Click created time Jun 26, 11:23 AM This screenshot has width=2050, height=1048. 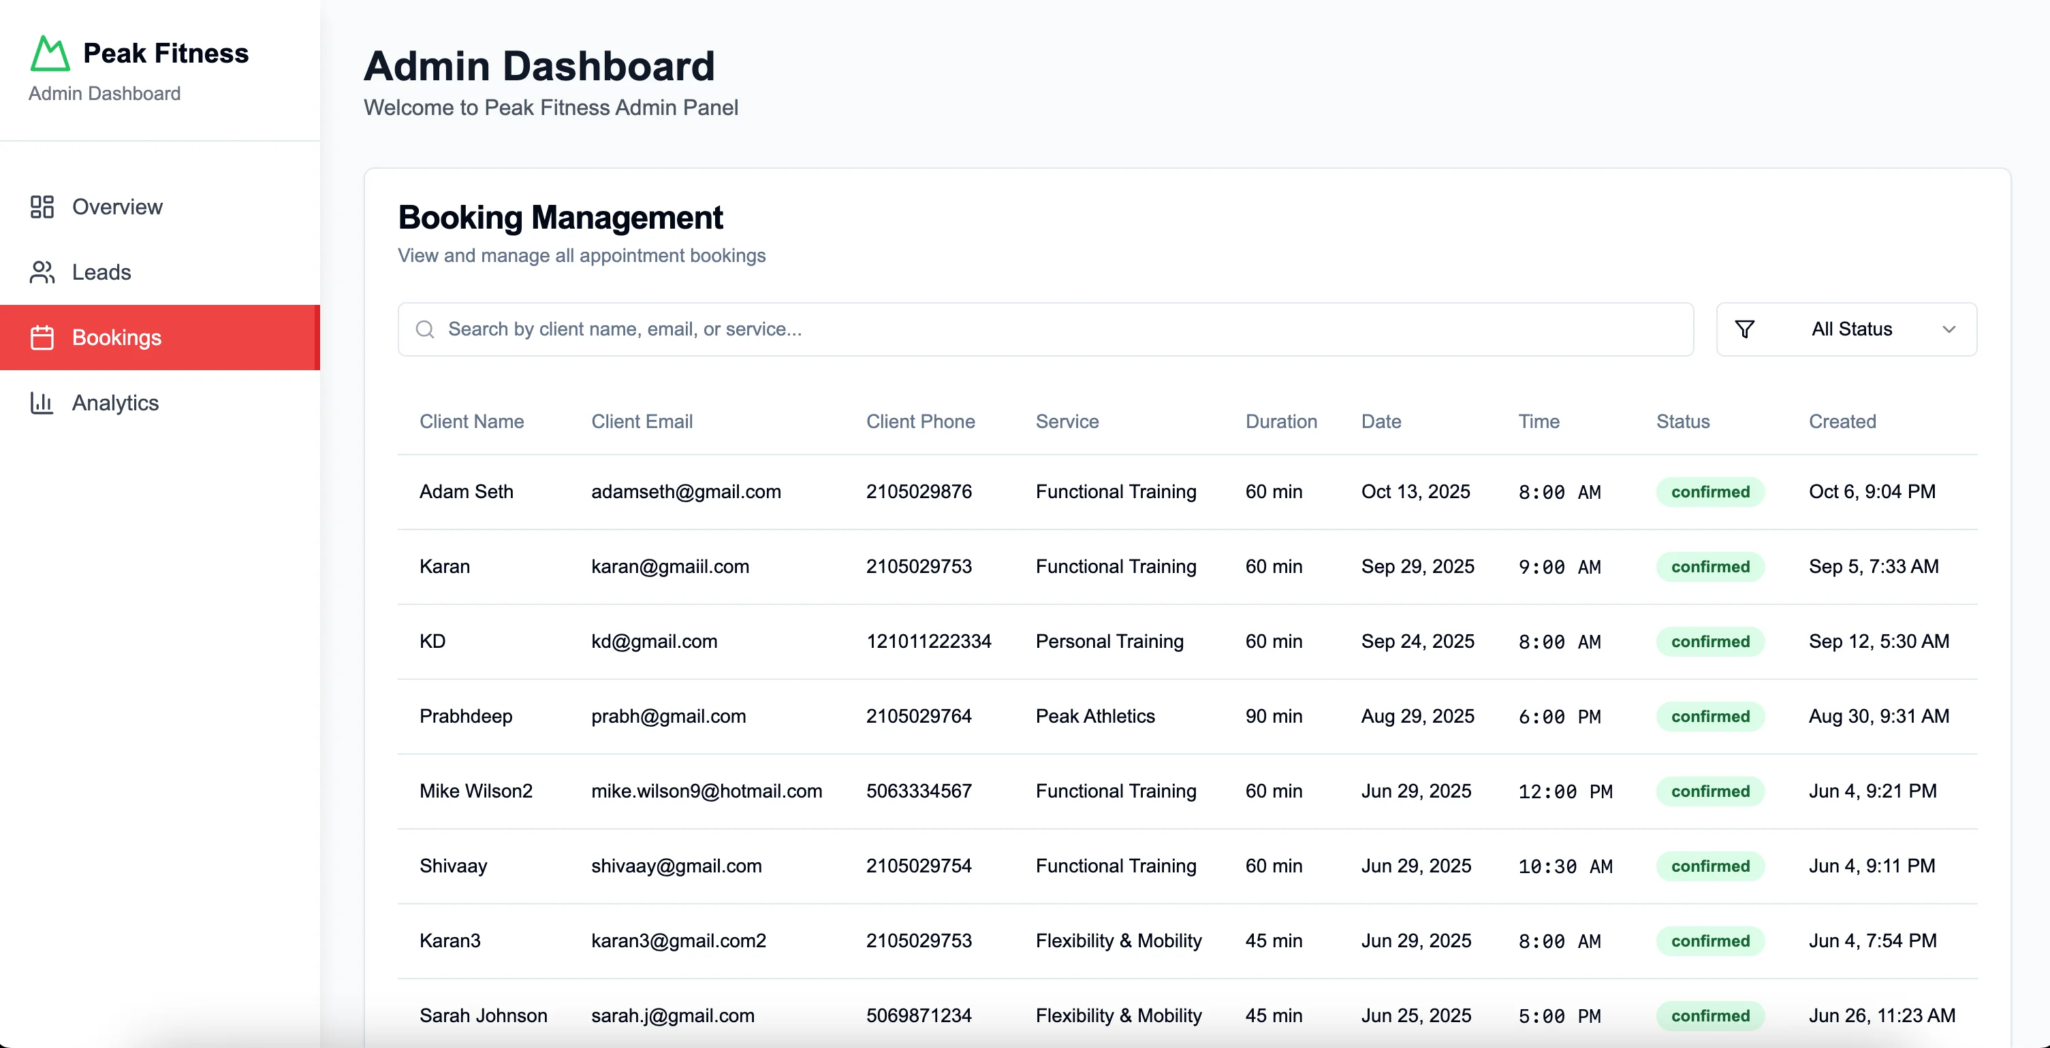(x=1882, y=1015)
